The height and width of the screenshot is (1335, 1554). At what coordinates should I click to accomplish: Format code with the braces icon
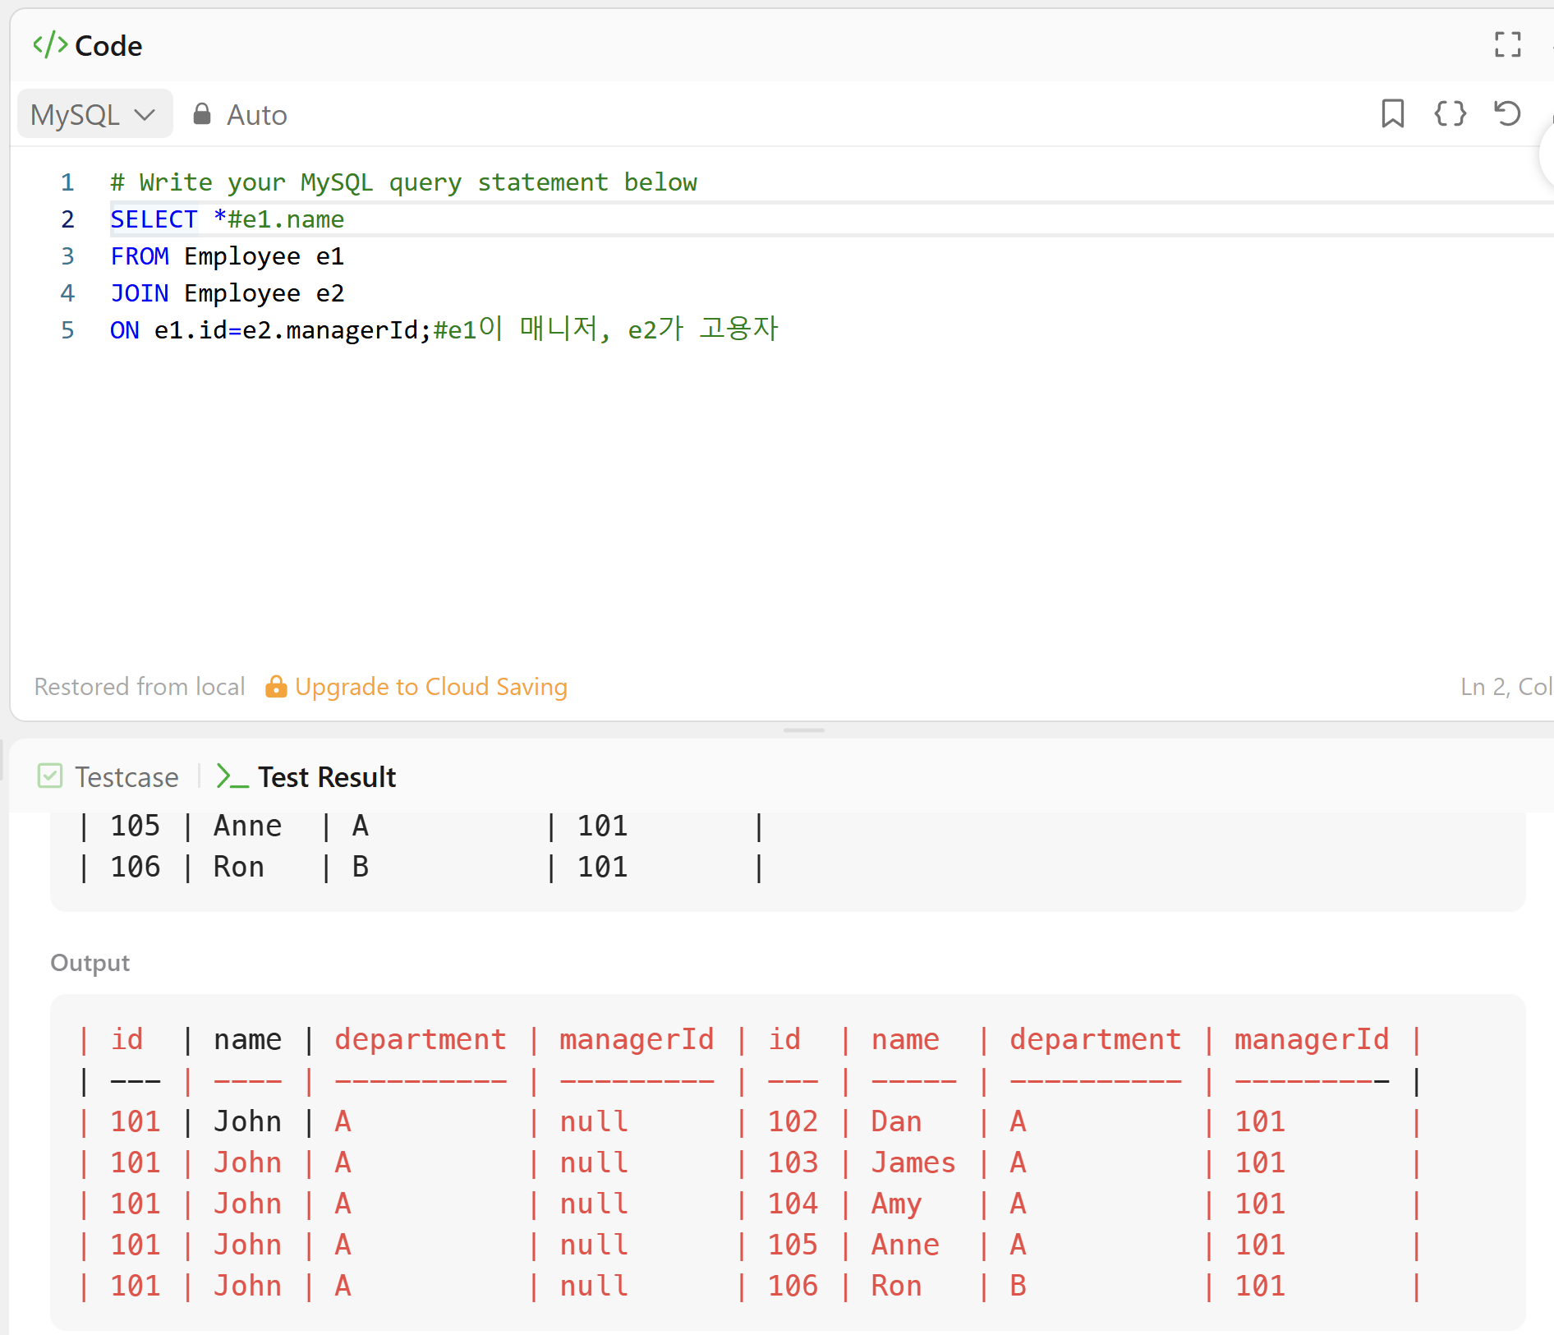pos(1450,113)
